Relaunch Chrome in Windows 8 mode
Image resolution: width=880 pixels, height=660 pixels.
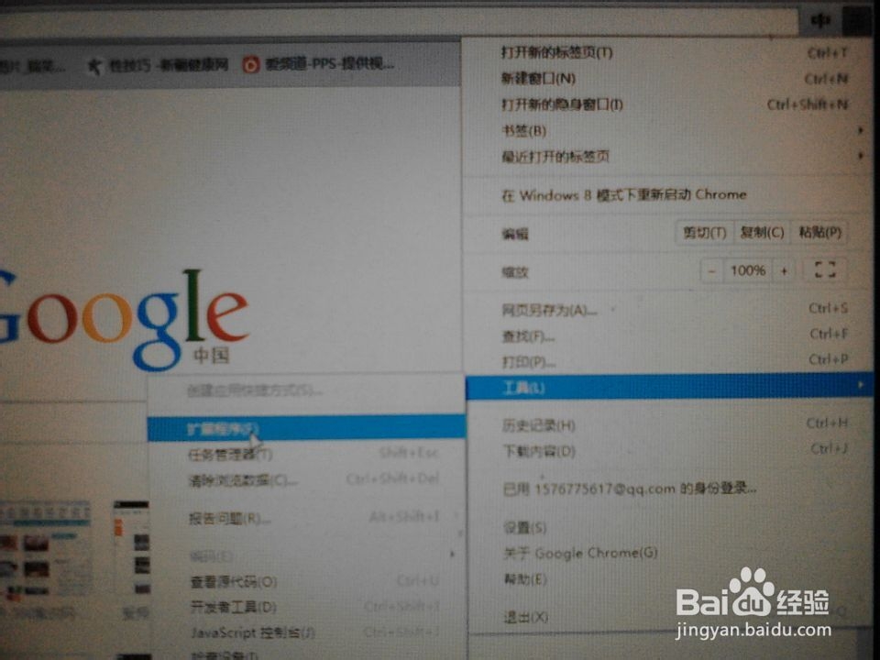tap(667, 194)
